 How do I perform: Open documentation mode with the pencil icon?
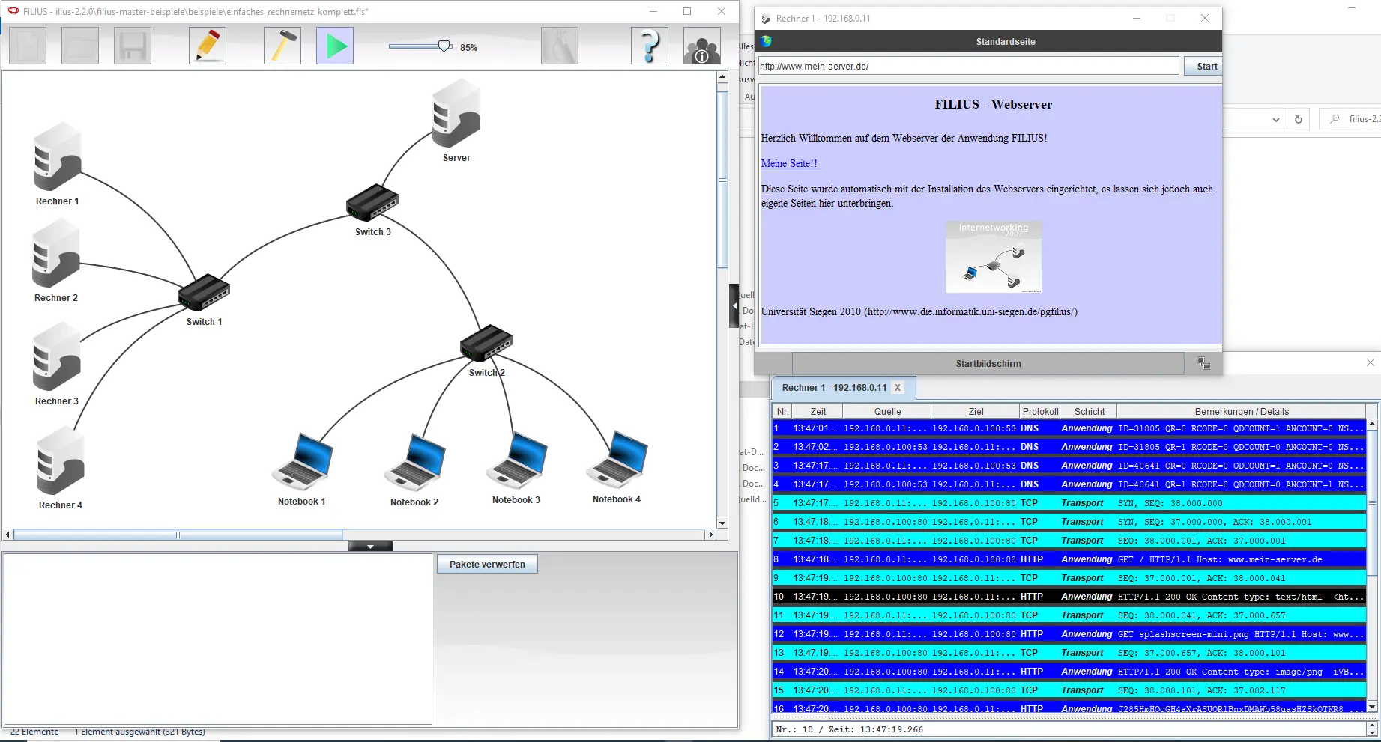click(x=208, y=46)
